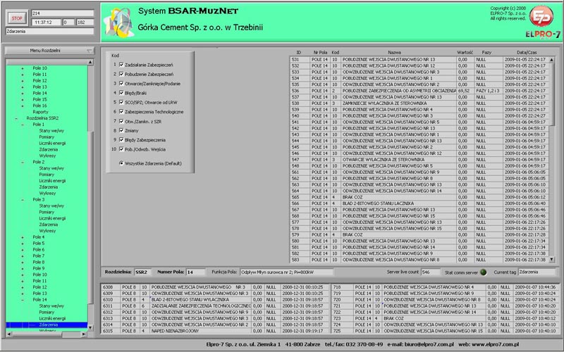564x352 pixels.
Task: Click tree horizontal scrollbar right arrow
Action: click(84, 334)
